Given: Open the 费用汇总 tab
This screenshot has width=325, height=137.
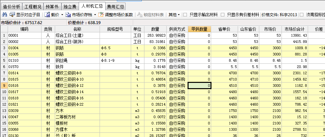Looking at the screenshot, I should [x=116, y=6].
